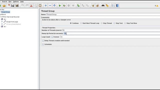Viewport: 160px width, 90px height.
Task: Enable the Forever loop checkbox
Action: click(x=52, y=37)
